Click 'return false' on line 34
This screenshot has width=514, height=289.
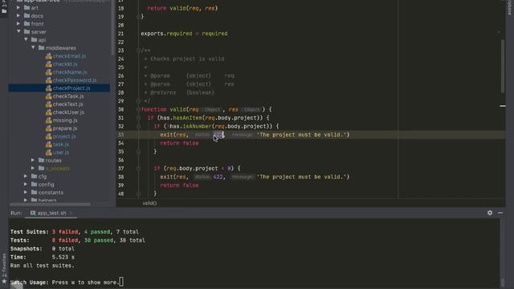click(x=179, y=143)
